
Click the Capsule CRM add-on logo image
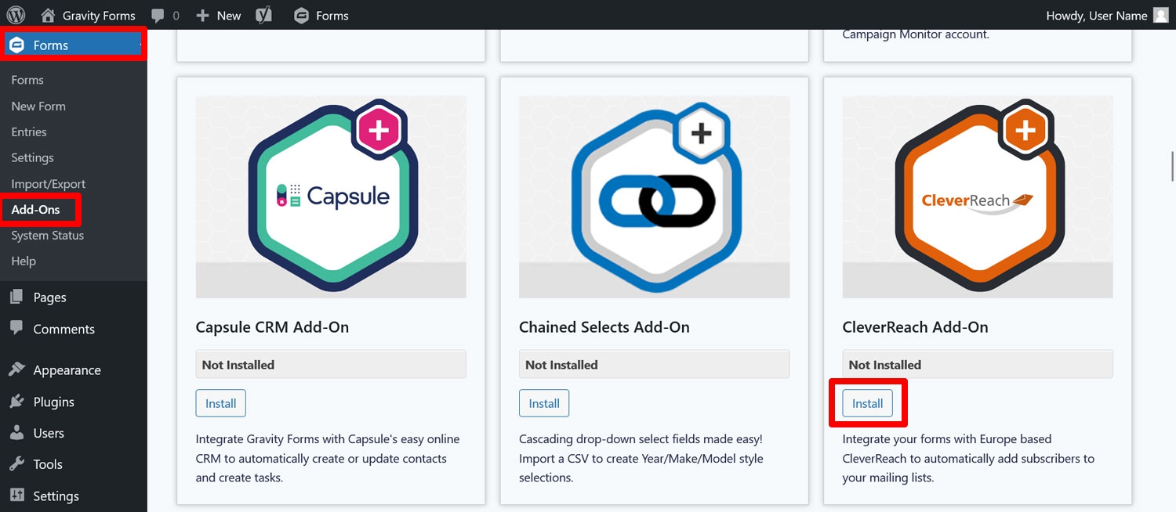click(331, 197)
